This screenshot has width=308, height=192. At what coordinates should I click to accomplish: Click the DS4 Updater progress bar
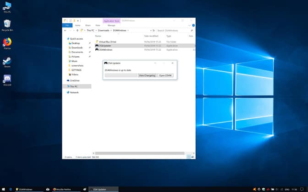pos(121,75)
